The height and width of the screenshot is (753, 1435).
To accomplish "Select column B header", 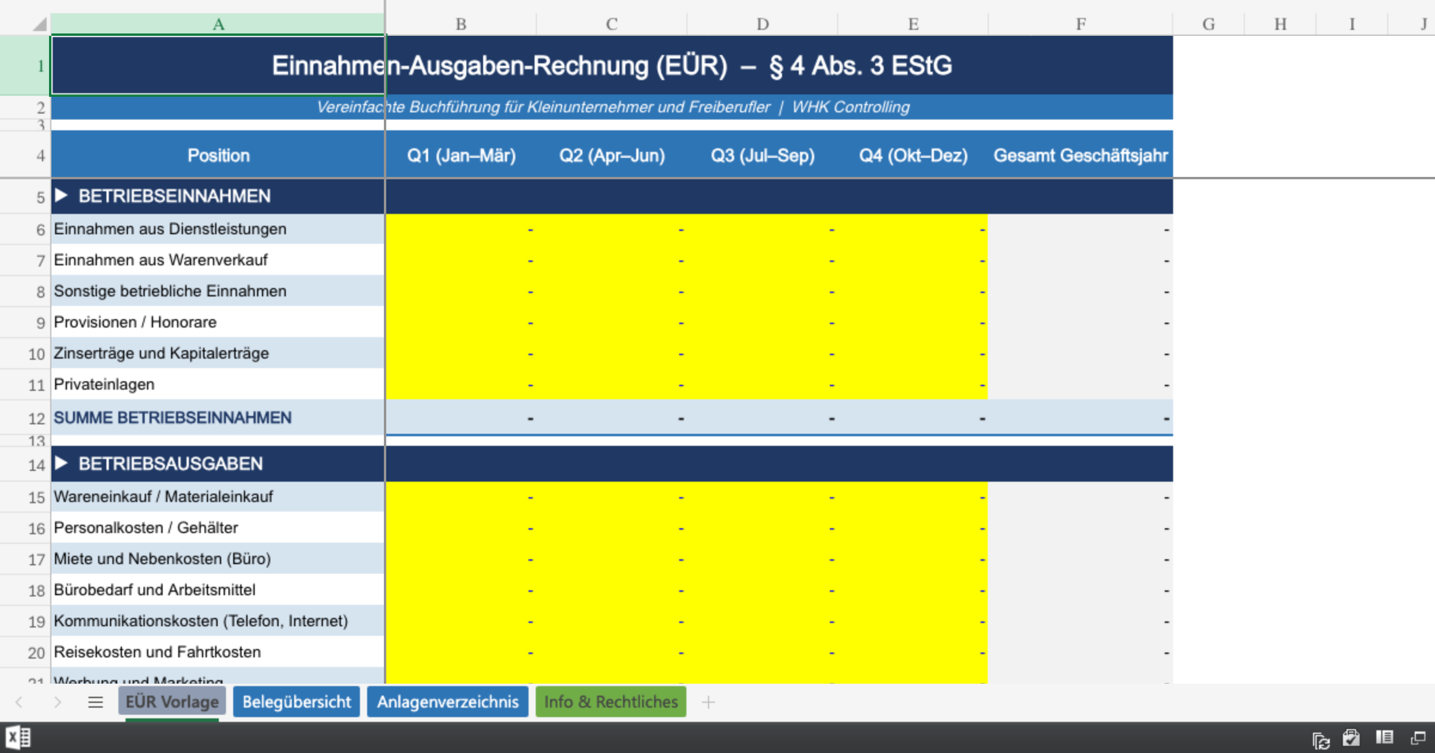I will click(x=461, y=24).
